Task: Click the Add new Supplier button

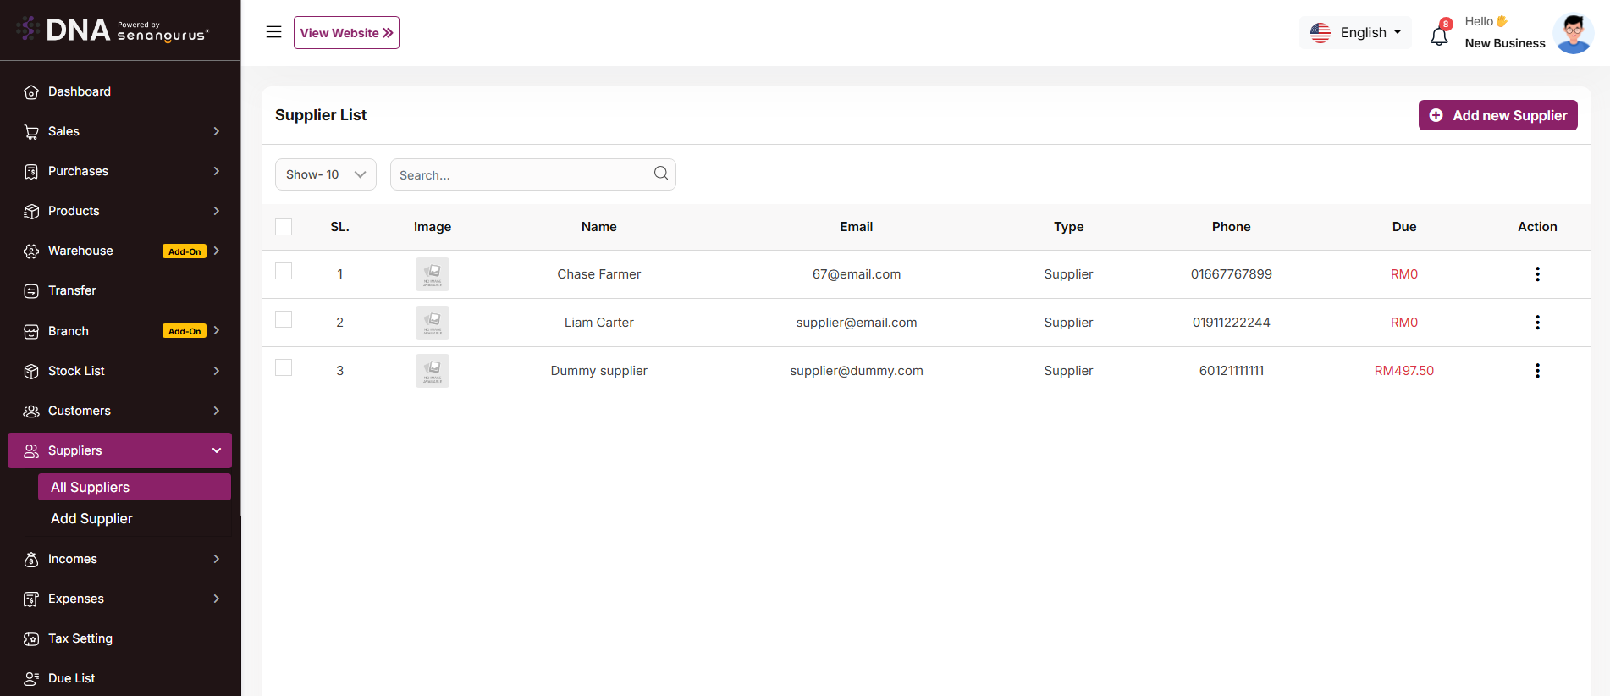Action: point(1497,115)
